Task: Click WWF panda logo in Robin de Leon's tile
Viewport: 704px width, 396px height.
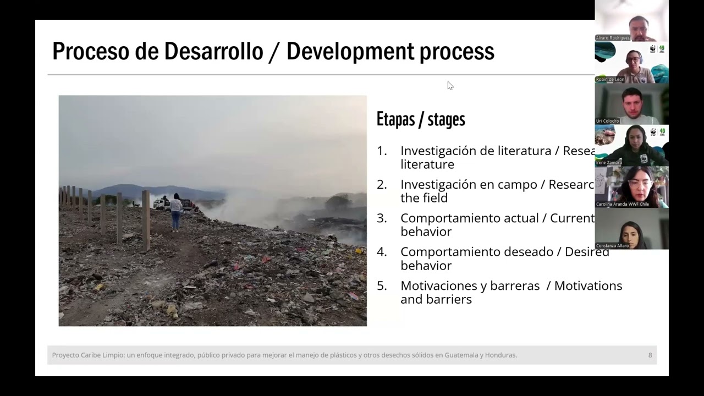Action: [x=653, y=49]
